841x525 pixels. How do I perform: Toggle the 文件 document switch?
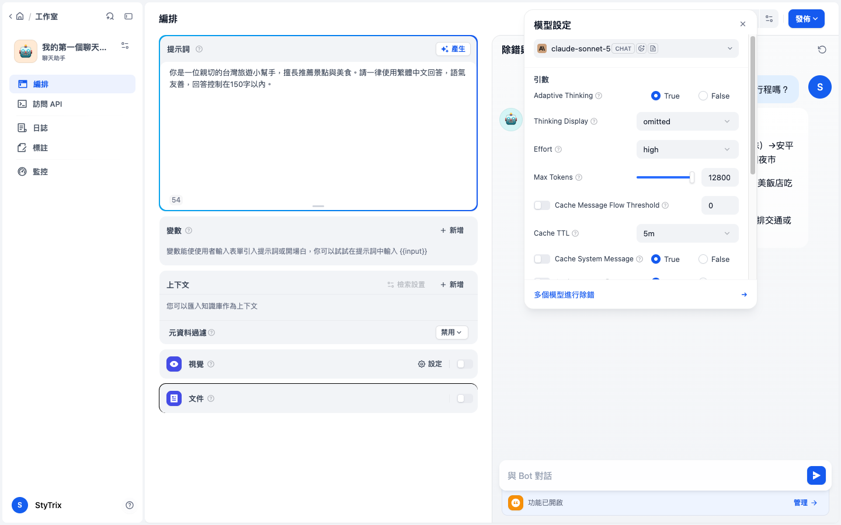click(465, 398)
